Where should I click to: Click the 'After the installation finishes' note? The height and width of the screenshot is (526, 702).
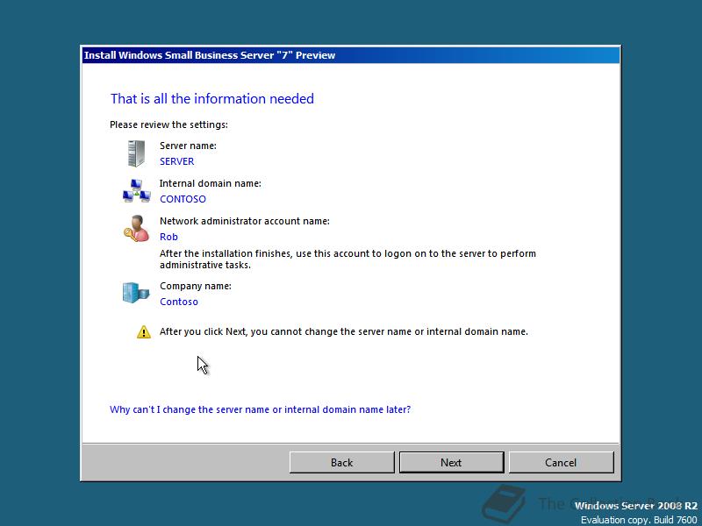click(x=347, y=259)
